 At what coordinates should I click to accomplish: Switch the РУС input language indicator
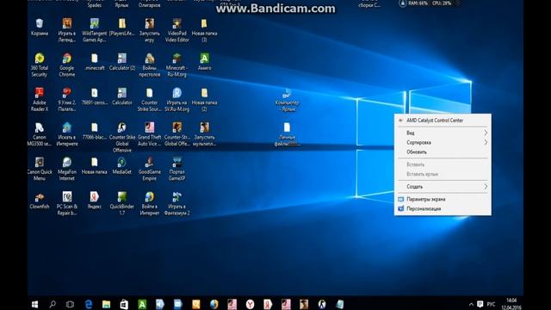(491, 304)
